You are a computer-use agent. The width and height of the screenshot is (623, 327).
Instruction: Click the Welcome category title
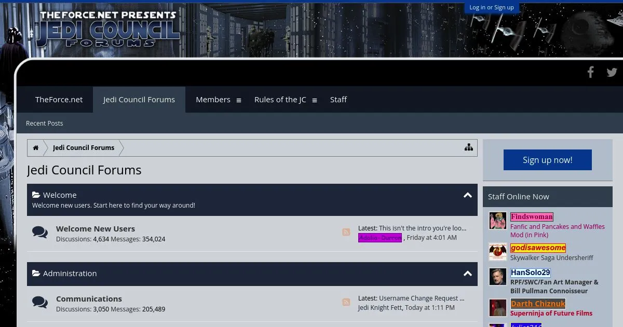tap(60, 195)
